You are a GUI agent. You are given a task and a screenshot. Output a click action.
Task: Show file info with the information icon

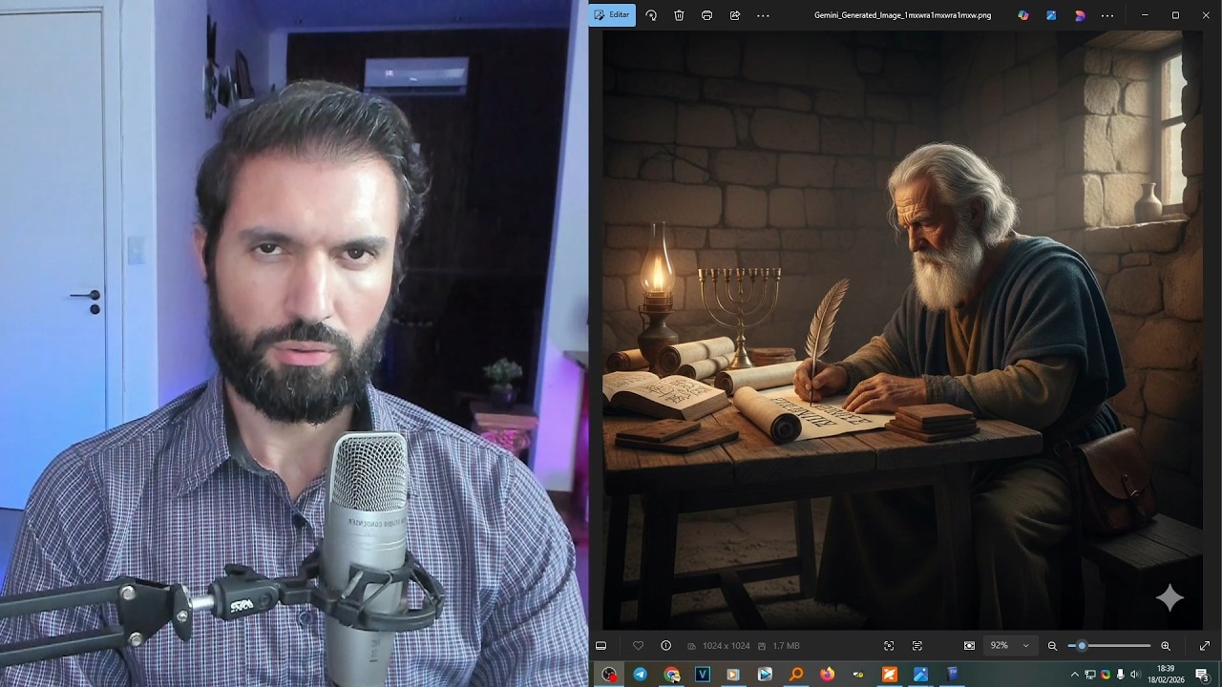[x=666, y=646]
